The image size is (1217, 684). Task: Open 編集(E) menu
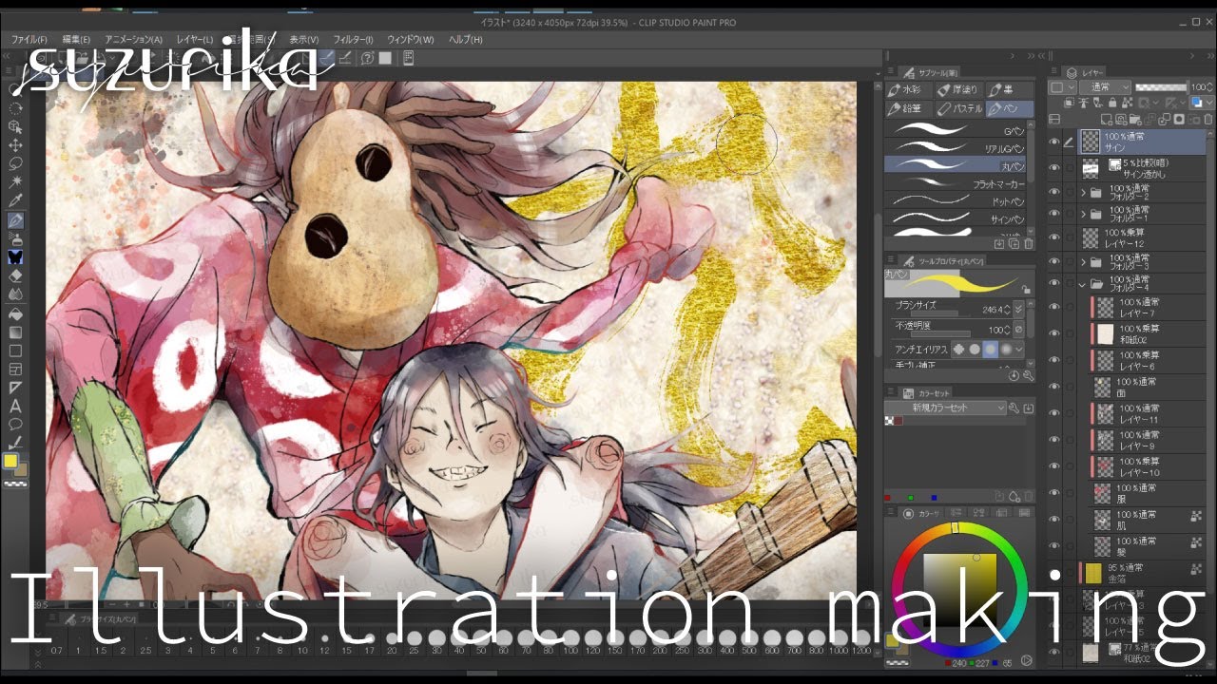76,40
